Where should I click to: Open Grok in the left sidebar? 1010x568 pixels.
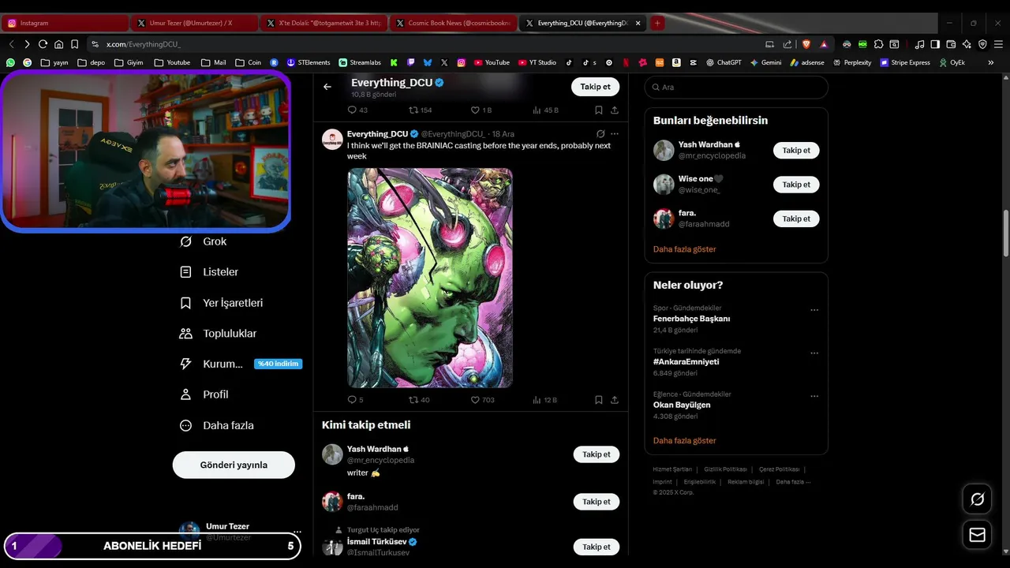pyautogui.click(x=203, y=241)
